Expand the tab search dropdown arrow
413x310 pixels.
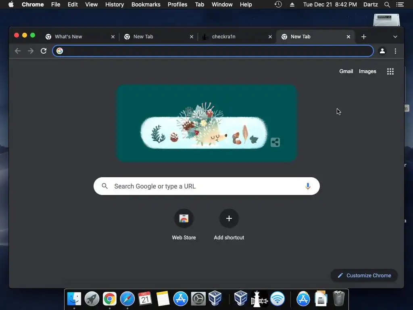coord(395,37)
